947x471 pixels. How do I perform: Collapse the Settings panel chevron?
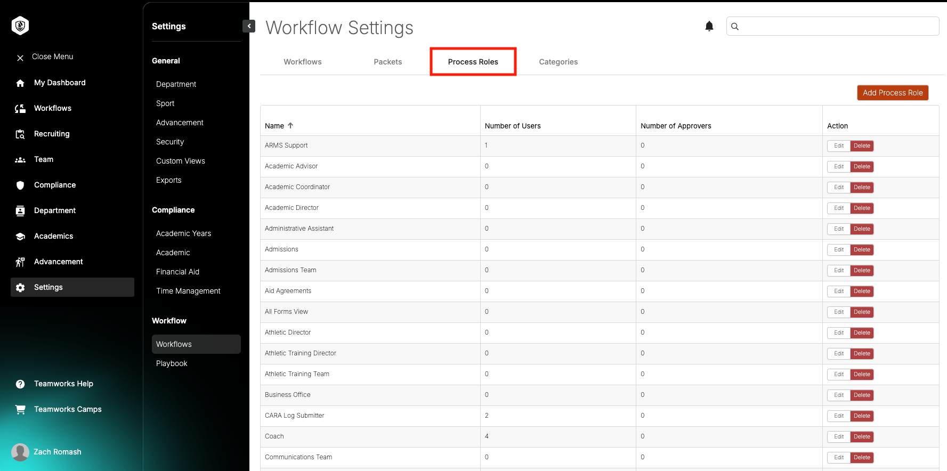pyautogui.click(x=249, y=26)
